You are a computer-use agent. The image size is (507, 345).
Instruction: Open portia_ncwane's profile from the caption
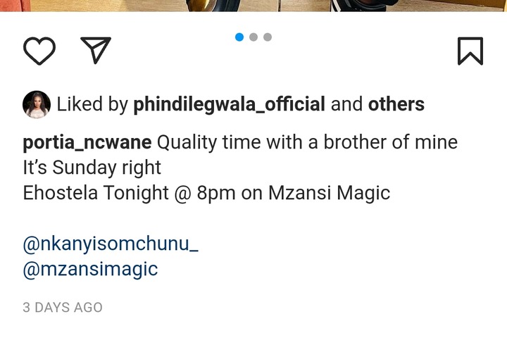coord(87,142)
